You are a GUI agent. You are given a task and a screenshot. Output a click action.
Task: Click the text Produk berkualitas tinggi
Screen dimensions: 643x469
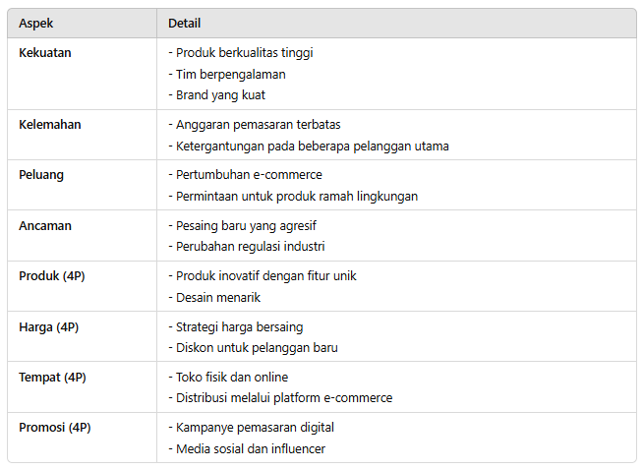pos(244,52)
